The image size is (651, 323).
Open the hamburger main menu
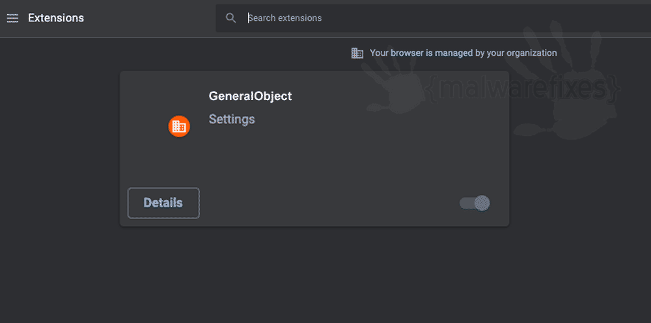[12, 18]
